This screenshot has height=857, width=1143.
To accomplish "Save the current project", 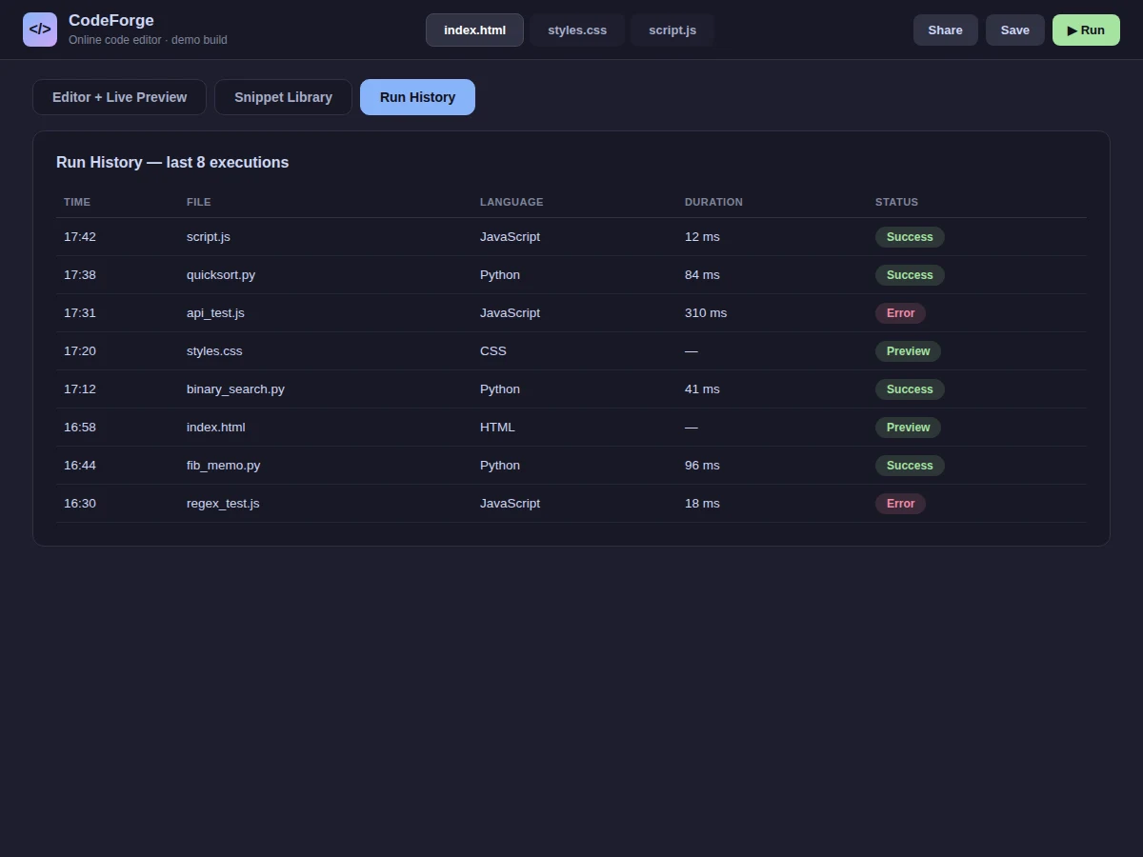I will pyautogui.click(x=1014, y=30).
